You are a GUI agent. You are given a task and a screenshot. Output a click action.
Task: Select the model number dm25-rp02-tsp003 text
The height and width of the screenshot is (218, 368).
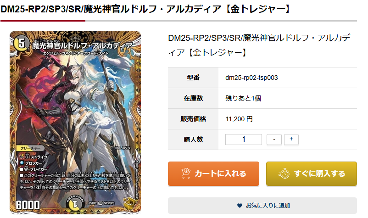click(251, 78)
